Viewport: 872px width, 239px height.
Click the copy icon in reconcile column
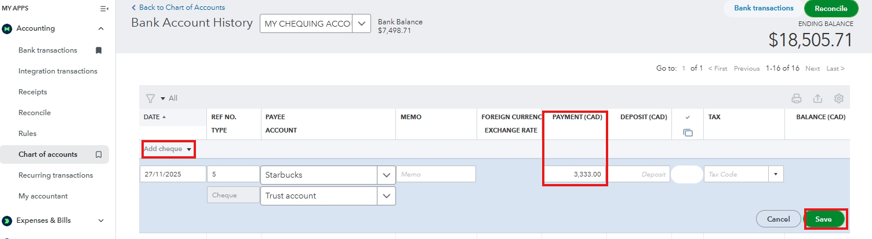pos(688,133)
